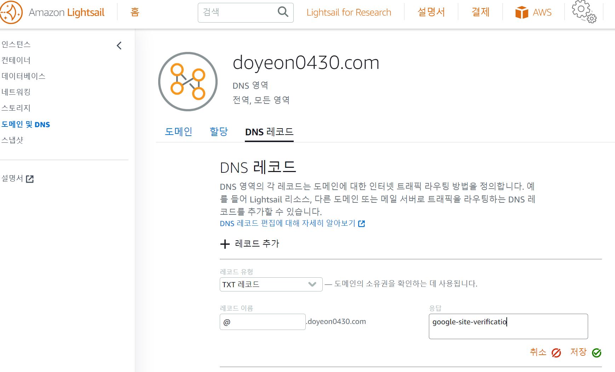Click the 응답 text area with google-site-verificatio
The image size is (615, 372).
(x=508, y=326)
